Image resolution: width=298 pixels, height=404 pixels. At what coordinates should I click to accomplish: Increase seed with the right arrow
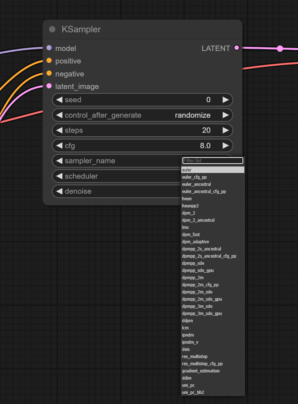pos(225,100)
